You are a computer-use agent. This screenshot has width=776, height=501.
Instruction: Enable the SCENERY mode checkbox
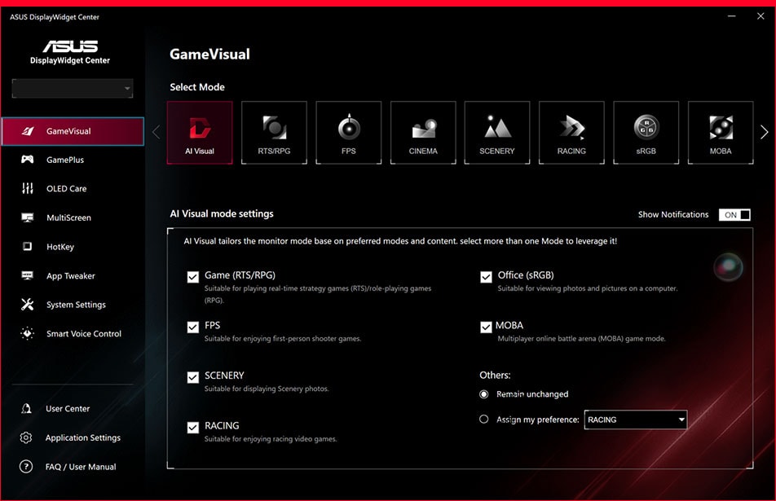pos(193,377)
